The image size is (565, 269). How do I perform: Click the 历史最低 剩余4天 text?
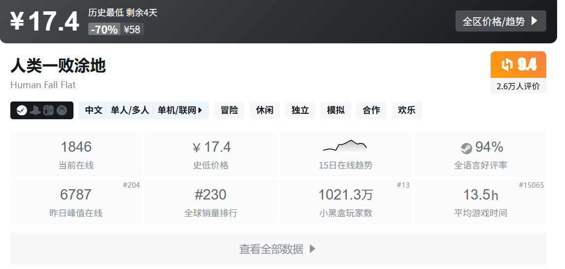[123, 13]
